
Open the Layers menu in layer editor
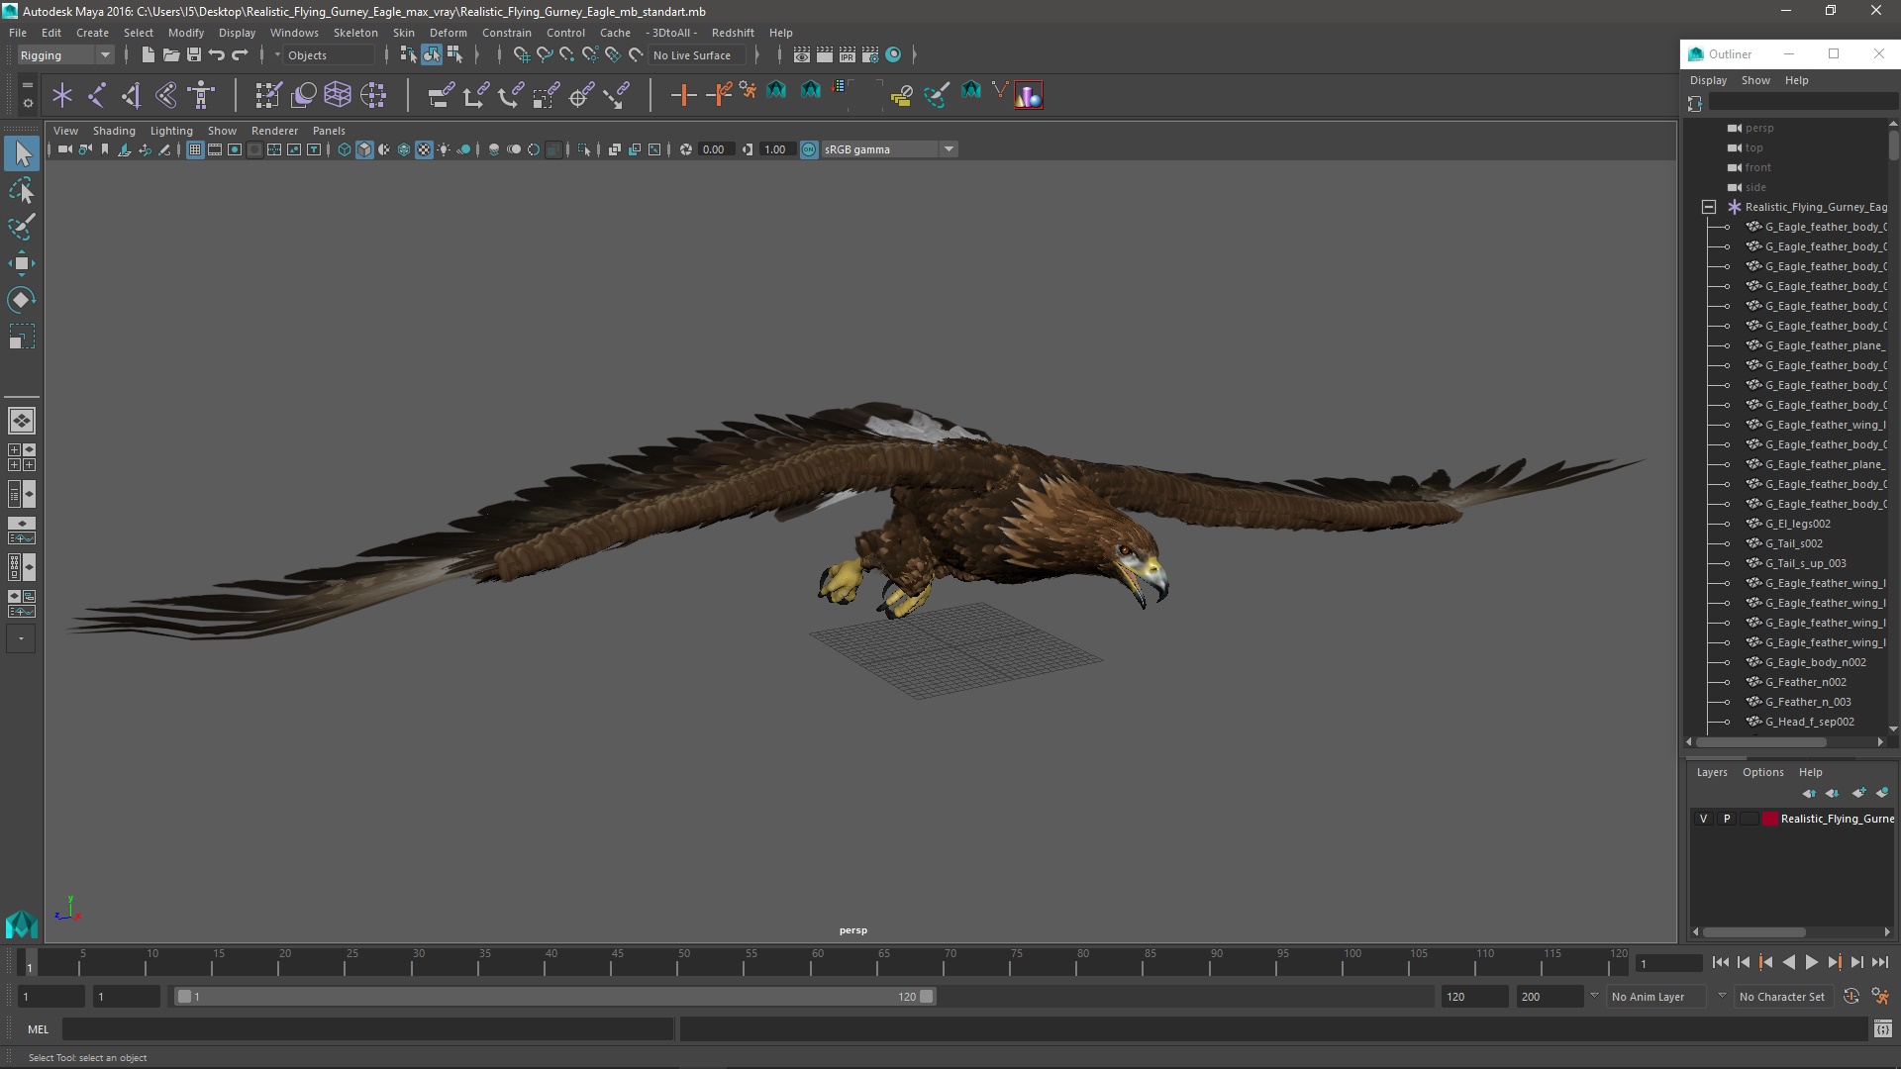[1711, 772]
